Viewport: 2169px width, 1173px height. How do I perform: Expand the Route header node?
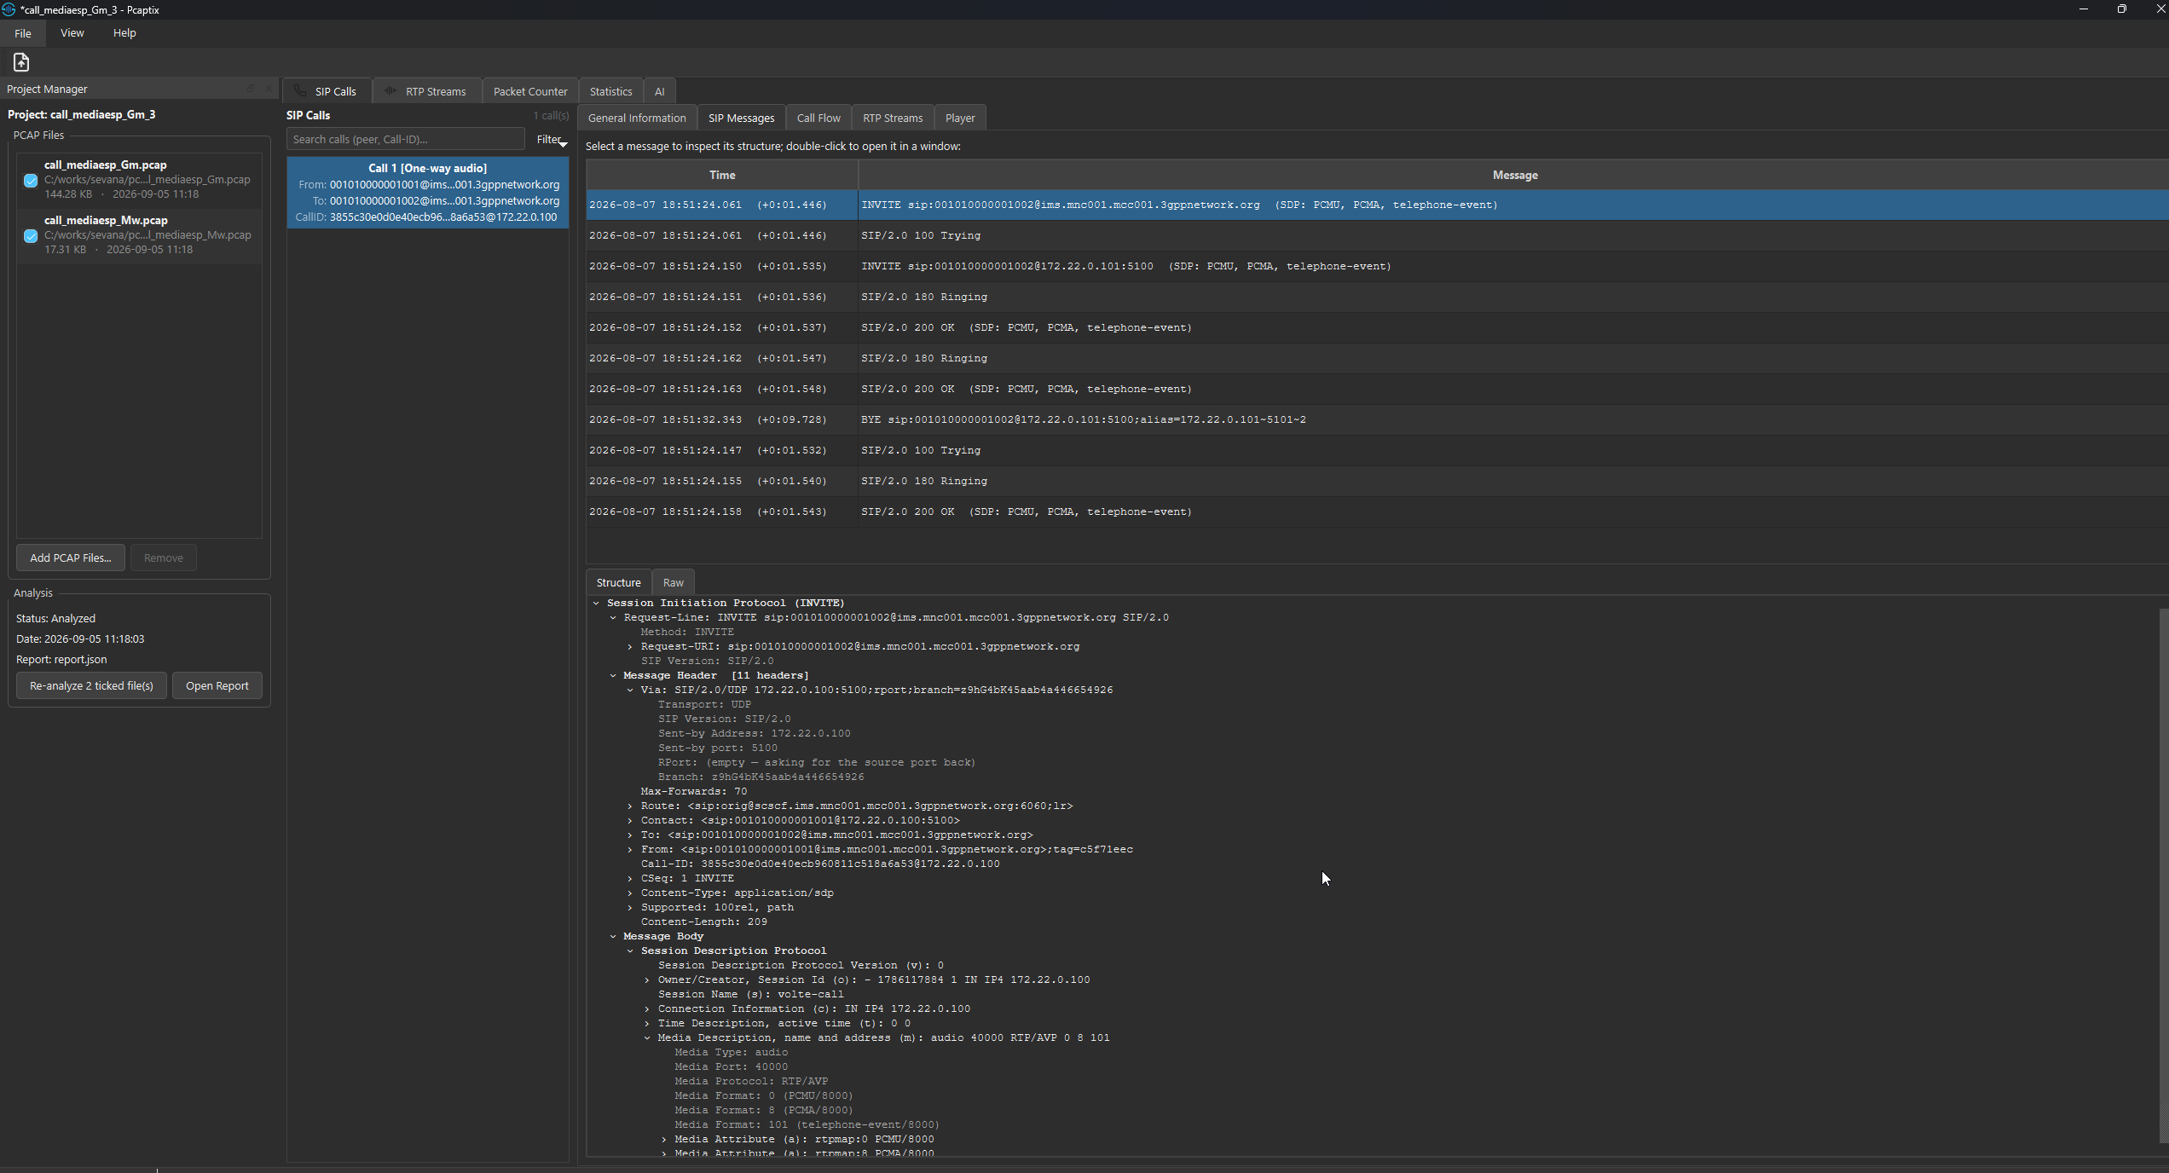pyautogui.click(x=630, y=806)
